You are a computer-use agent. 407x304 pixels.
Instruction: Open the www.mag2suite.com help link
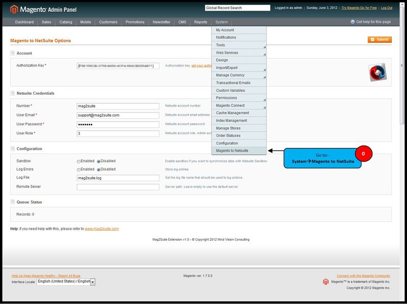[x=102, y=229]
